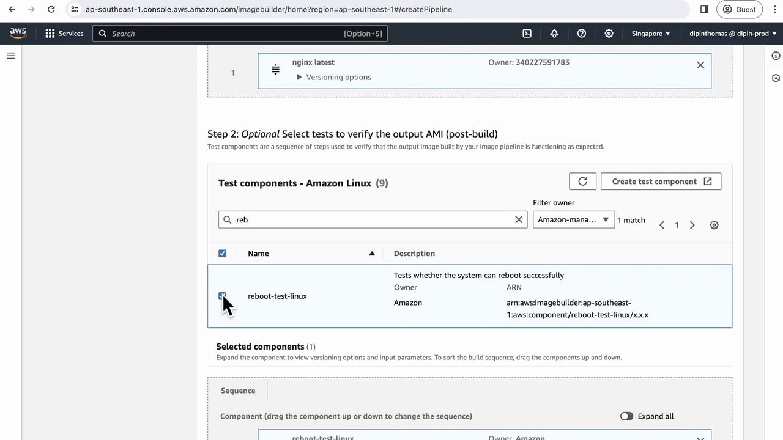The height and width of the screenshot is (440, 783).
Task: Open the Singapore region selector
Action: [651, 34]
